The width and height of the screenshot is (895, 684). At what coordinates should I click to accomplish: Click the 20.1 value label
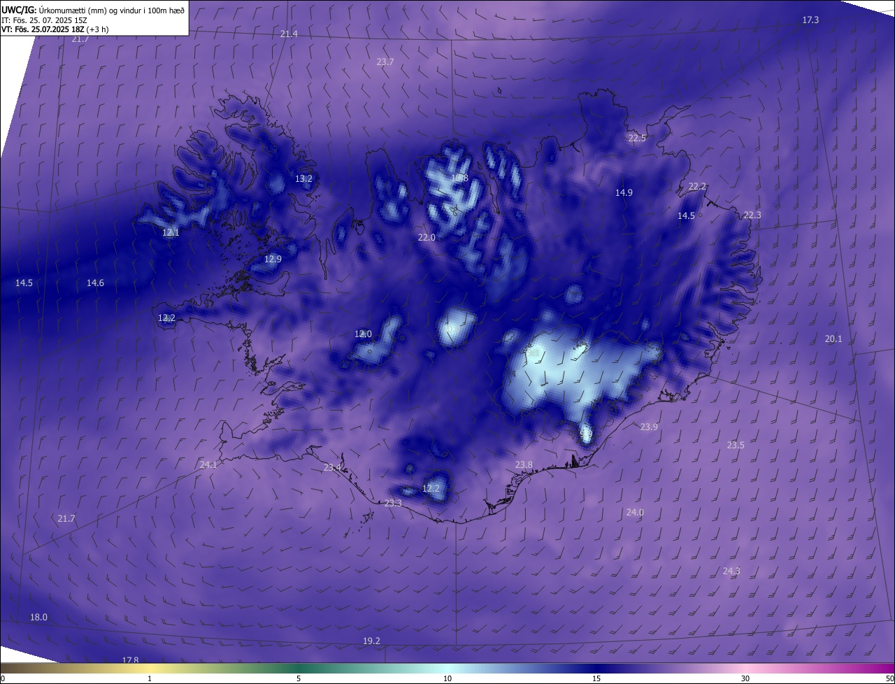point(833,339)
